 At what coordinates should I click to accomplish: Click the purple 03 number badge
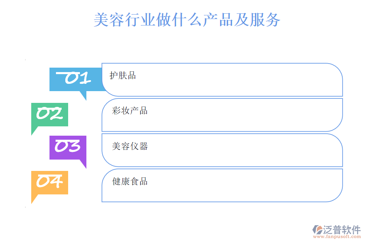coord(68,147)
